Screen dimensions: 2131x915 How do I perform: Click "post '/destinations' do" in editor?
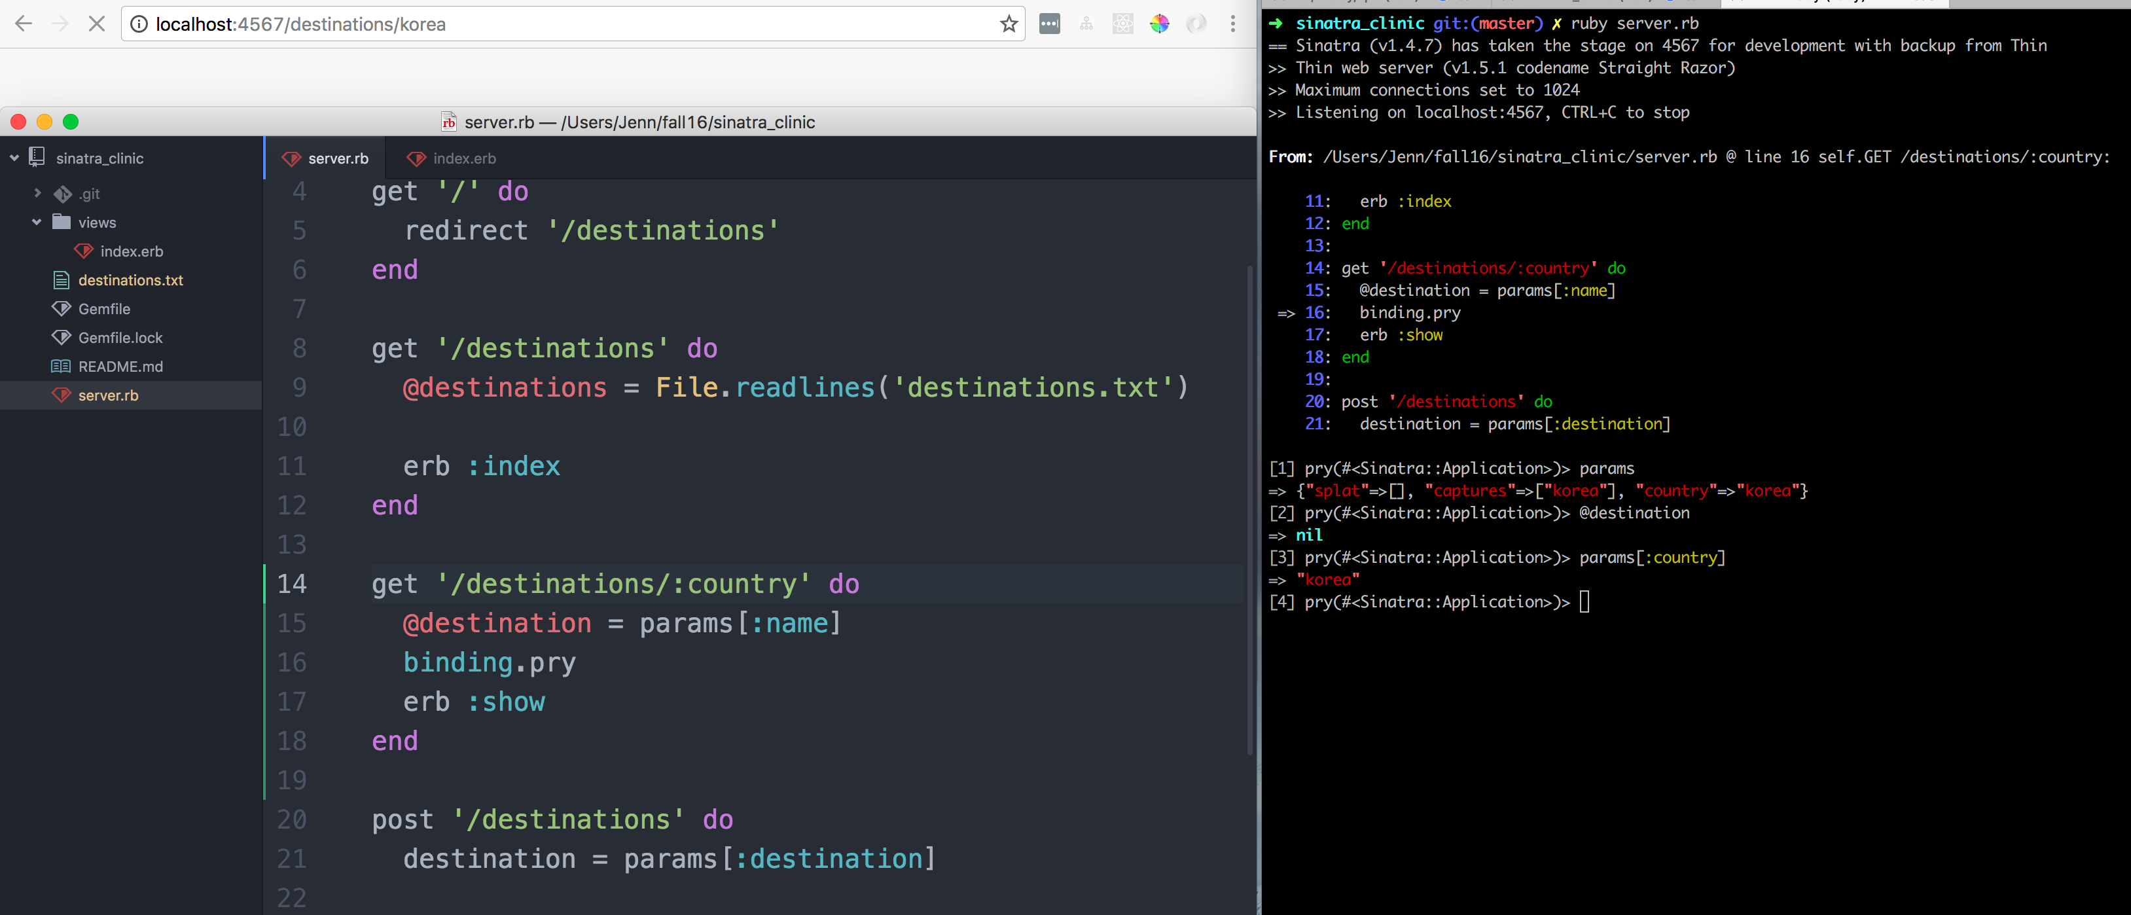pos(552,819)
